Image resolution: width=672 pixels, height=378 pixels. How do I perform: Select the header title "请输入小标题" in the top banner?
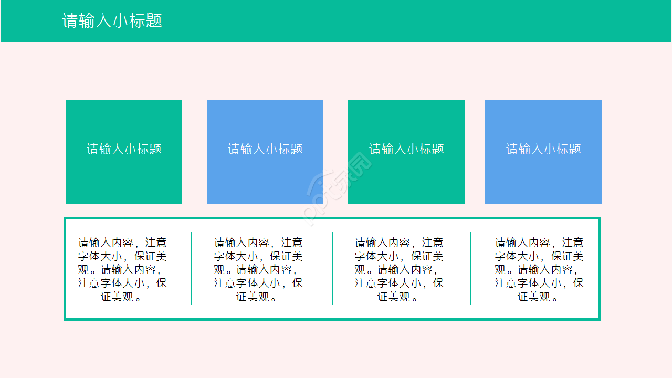tap(112, 20)
